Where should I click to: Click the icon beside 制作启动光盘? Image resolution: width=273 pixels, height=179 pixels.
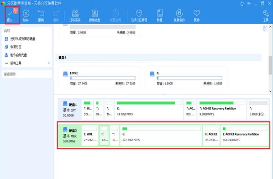[6, 55]
